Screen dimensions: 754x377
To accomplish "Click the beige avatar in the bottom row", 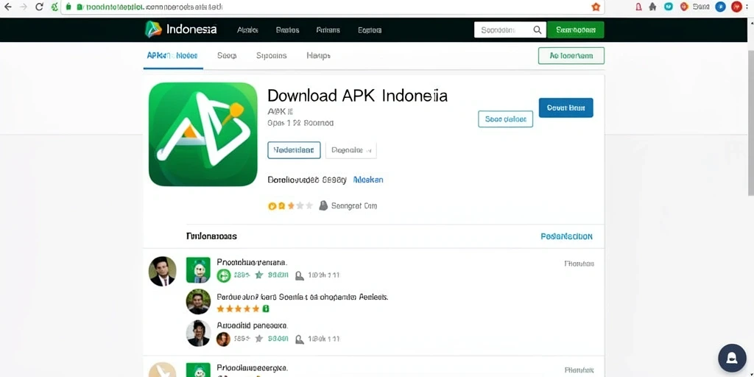I will coord(162,370).
